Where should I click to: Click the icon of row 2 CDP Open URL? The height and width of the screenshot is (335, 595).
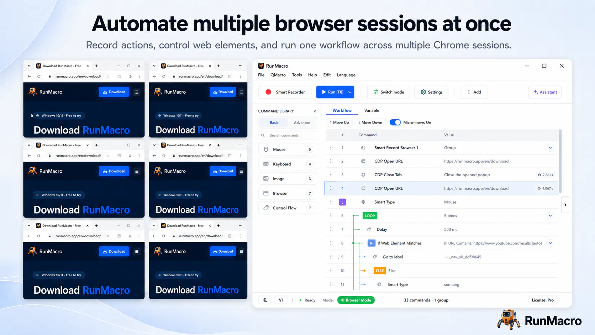(x=363, y=161)
